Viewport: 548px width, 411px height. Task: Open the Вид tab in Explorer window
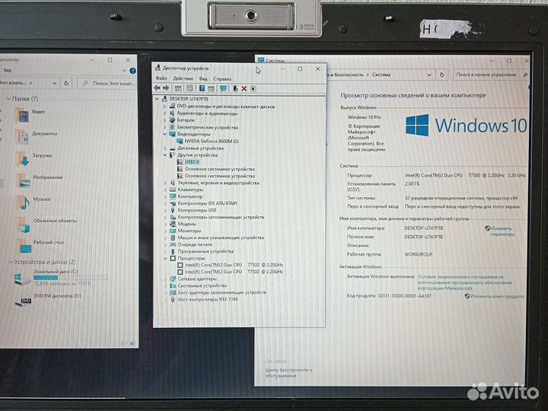8,70
